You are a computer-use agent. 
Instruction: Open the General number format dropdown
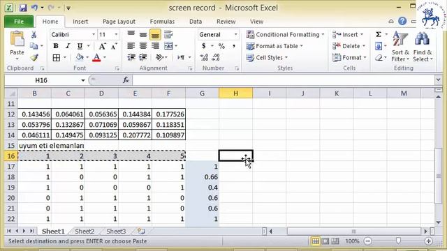point(236,35)
